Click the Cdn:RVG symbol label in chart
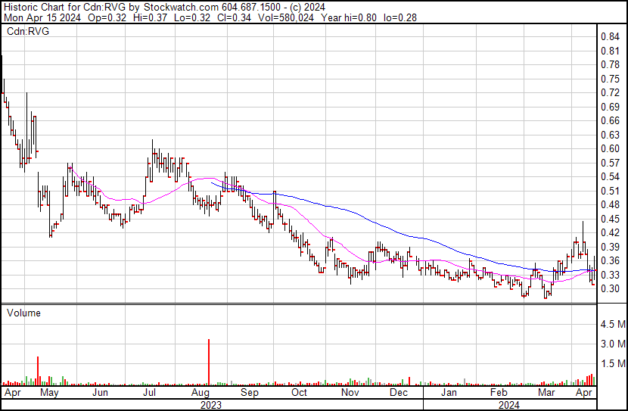Image resolution: width=628 pixels, height=411 pixels. point(27,31)
